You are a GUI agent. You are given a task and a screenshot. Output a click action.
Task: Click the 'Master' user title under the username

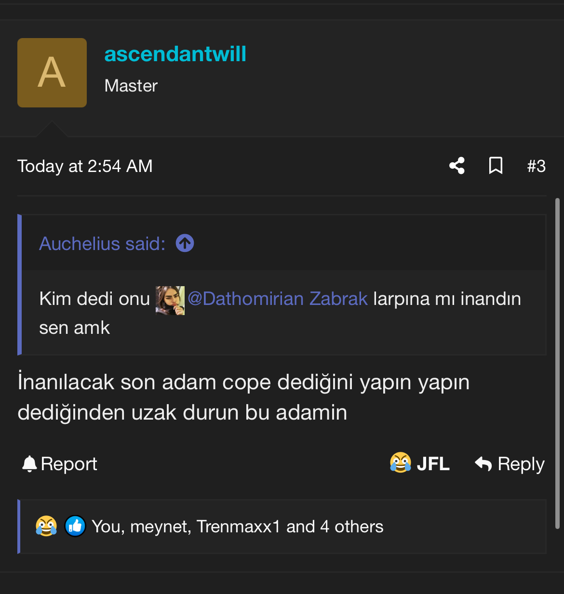click(131, 86)
